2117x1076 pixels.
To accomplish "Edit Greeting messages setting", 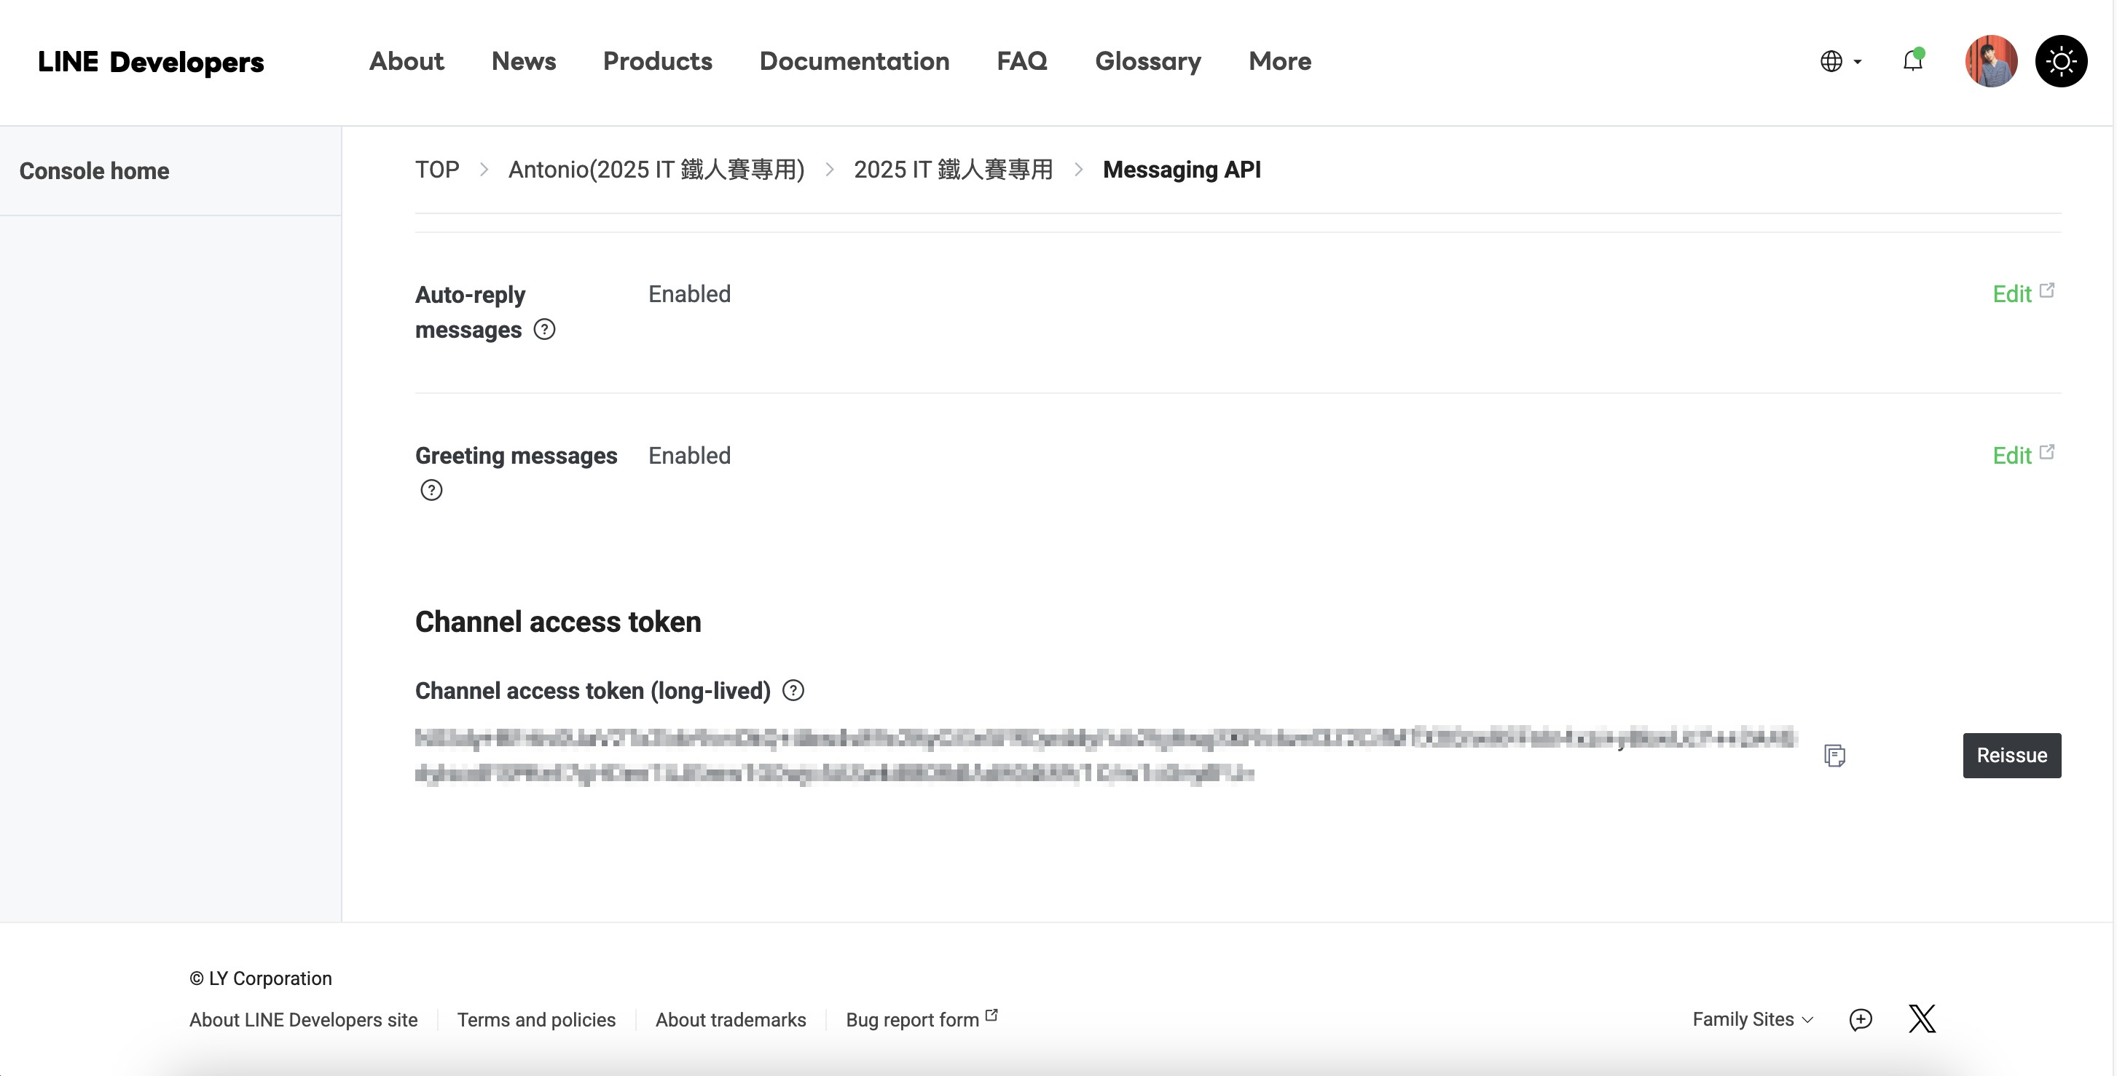I will tap(2023, 455).
